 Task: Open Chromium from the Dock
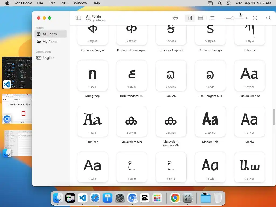tap(132, 198)
